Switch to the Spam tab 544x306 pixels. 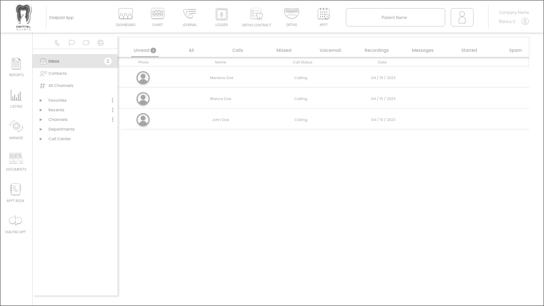coord(515,50)
